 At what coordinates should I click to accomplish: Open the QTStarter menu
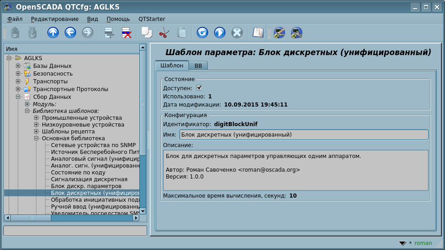pyautogui.click(x=152, y=19)
